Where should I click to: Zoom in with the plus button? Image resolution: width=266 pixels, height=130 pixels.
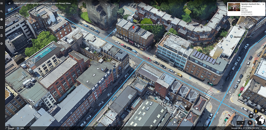click(243, 123)
